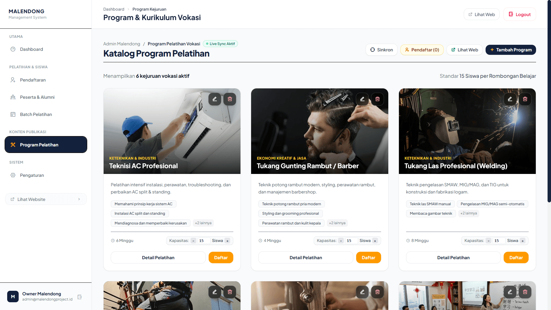
Task: Add a new program with Tambah Program
Action: tap(511, 50)
